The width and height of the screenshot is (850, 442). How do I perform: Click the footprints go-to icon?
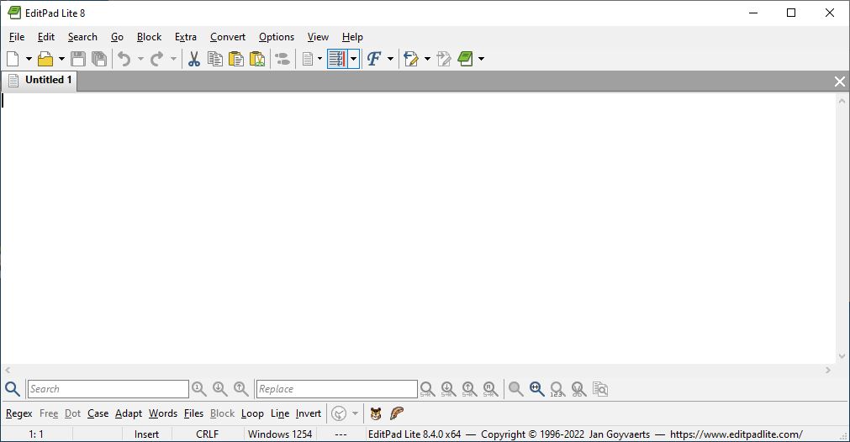[x=282, y=59]
